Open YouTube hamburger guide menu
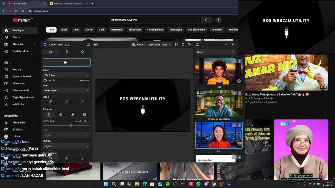 click(x=6, y=20)
